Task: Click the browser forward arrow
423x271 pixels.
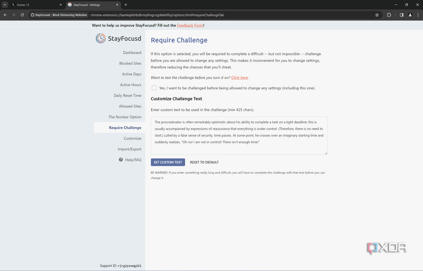Action: (13, 15)
